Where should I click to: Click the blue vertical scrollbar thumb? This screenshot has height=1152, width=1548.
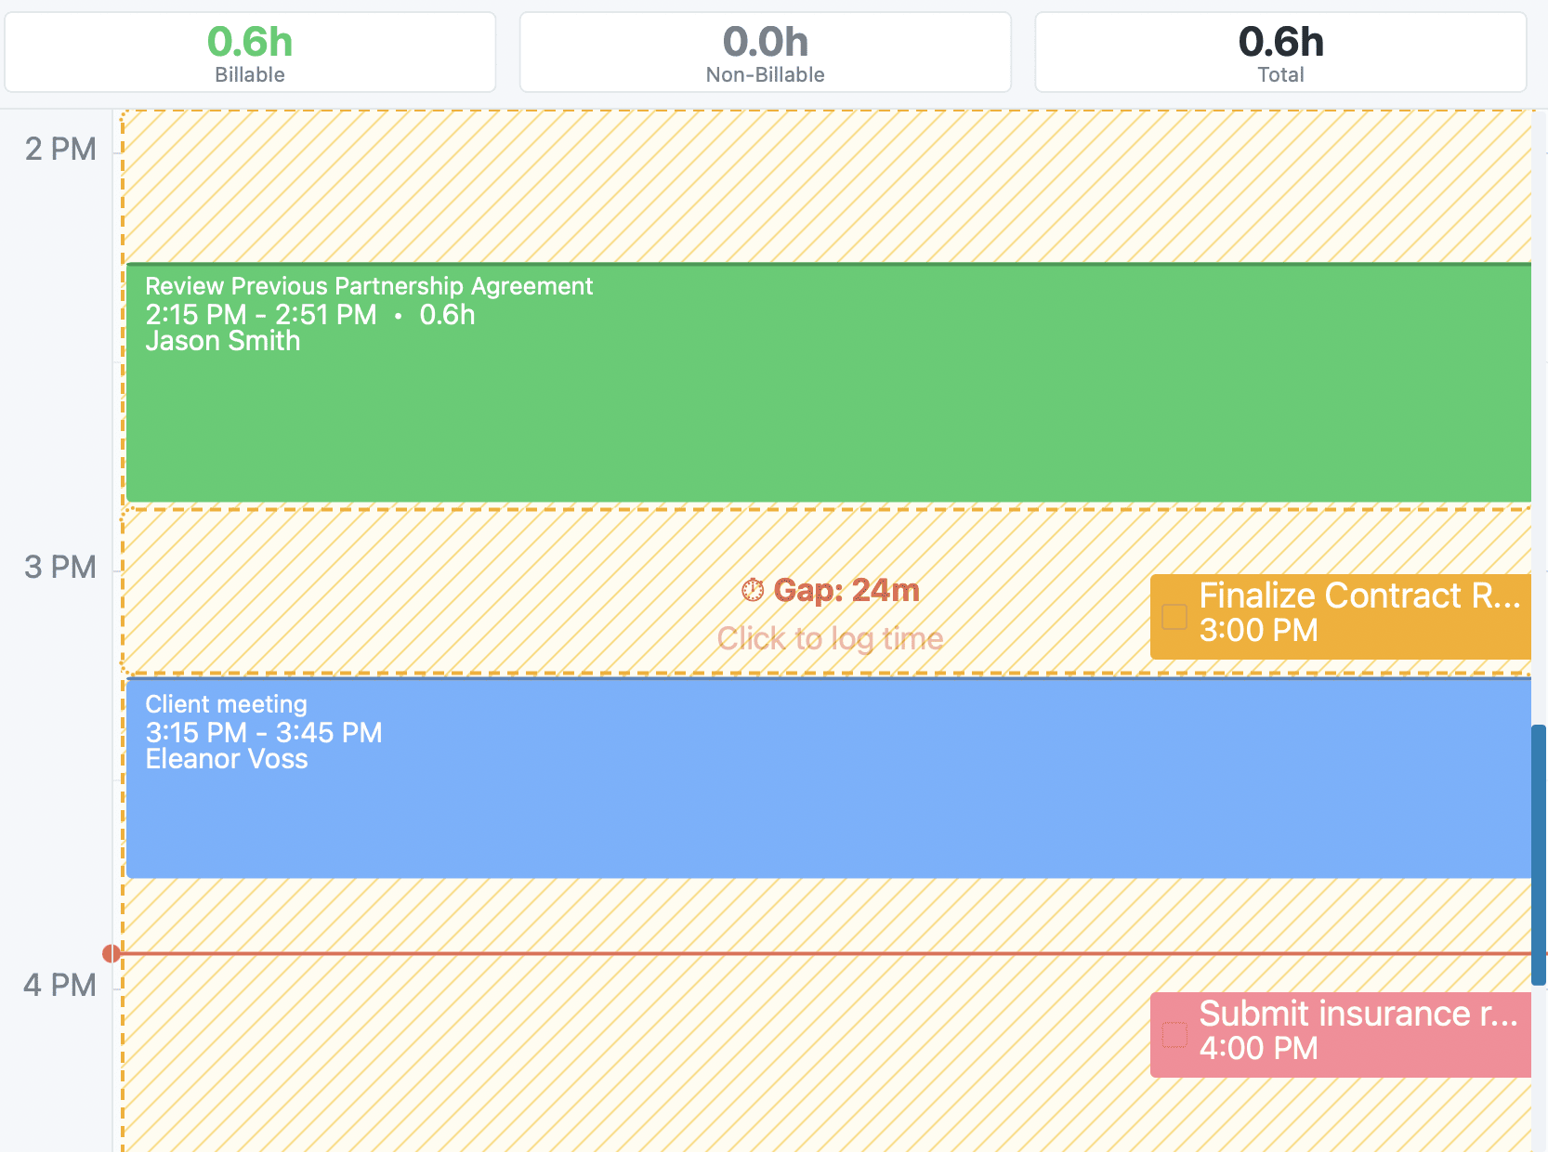click(1538, 855)
